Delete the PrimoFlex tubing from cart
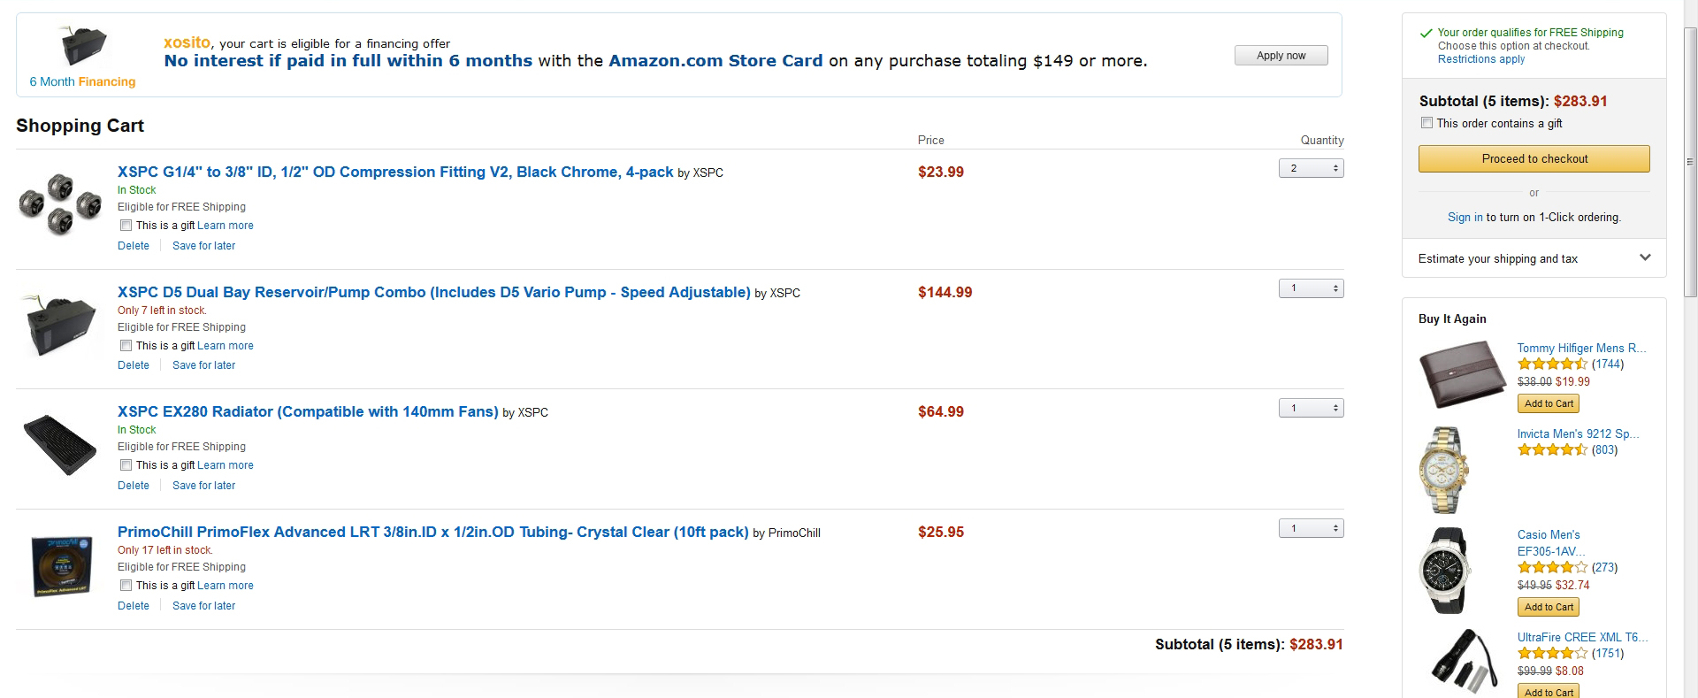 pyautogui.click(x=134, y=606)
